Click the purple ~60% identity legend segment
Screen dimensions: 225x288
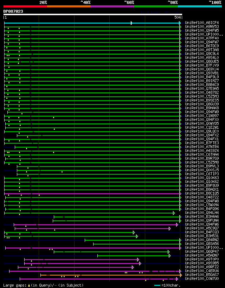112,6
